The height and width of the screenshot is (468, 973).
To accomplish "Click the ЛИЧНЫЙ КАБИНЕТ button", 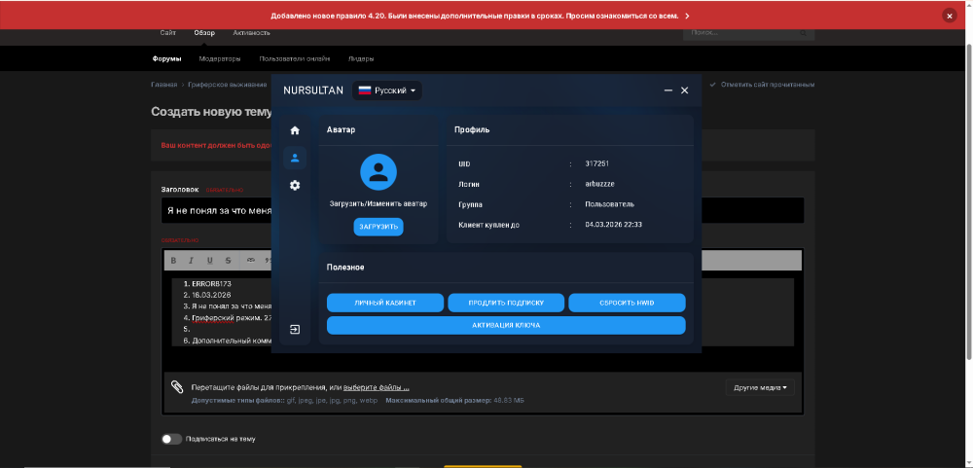I will click(x=385, y=303).
